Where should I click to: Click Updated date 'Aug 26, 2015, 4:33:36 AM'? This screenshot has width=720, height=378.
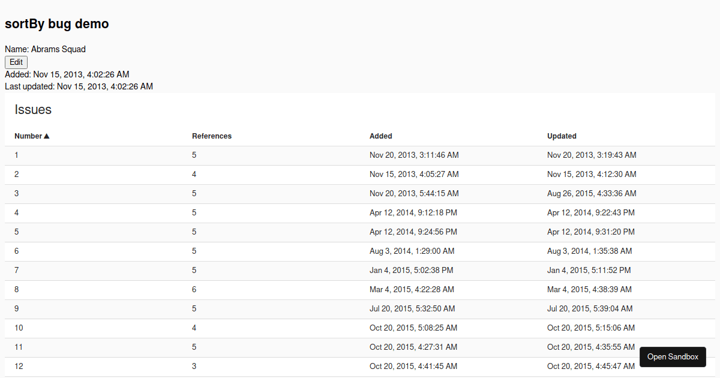pos(592,194)
